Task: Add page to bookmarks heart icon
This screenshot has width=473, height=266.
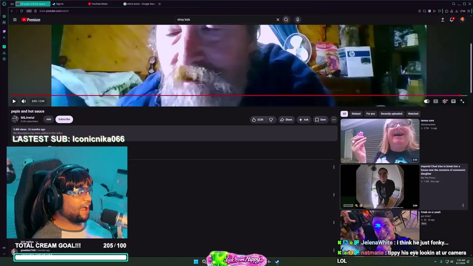Action: 439,11
